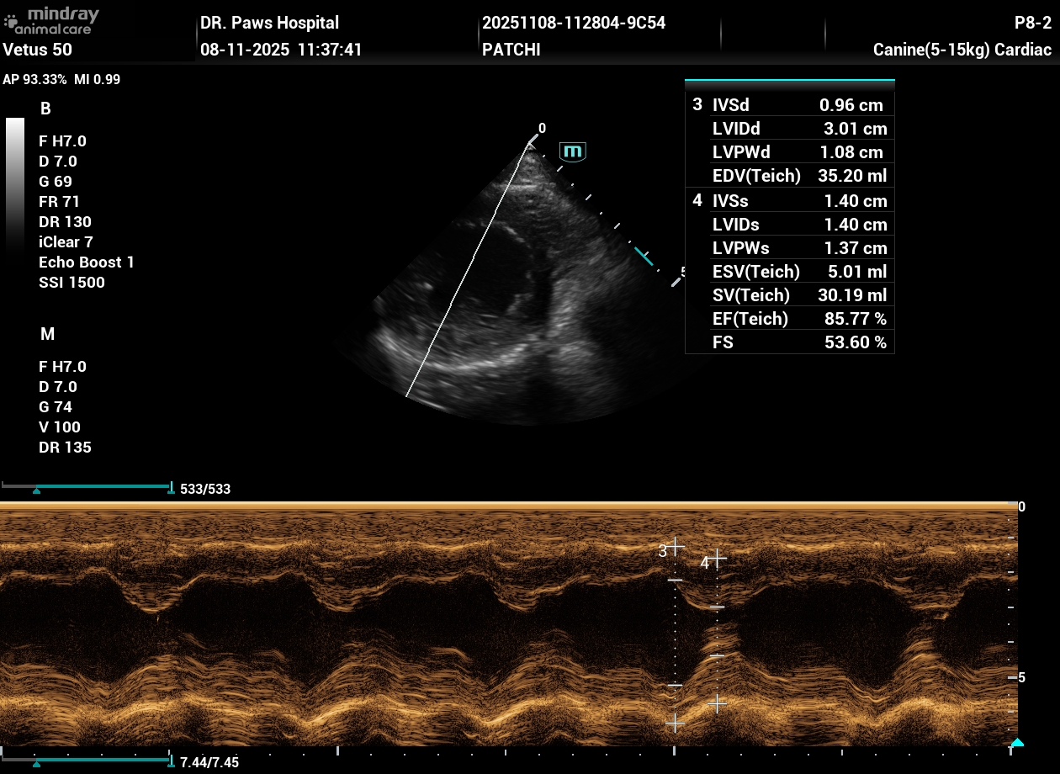Click the iClear 7 parameter in B settings
Image resolution: width=1060 pixels, height=774 pixels.
(66, 242)
